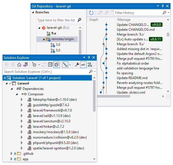The image size is (173, 165).
Task: Expand the .github folder
Action: [x=11, y=154]
